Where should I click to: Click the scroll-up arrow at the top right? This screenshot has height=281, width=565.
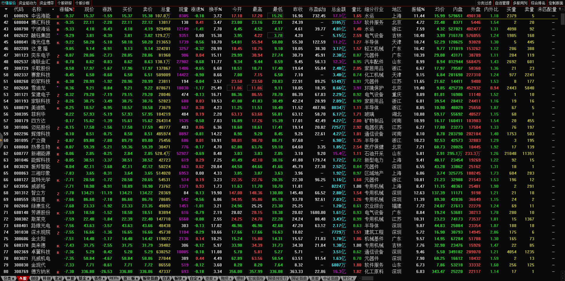pyautogui.click(x=563, y=9)
